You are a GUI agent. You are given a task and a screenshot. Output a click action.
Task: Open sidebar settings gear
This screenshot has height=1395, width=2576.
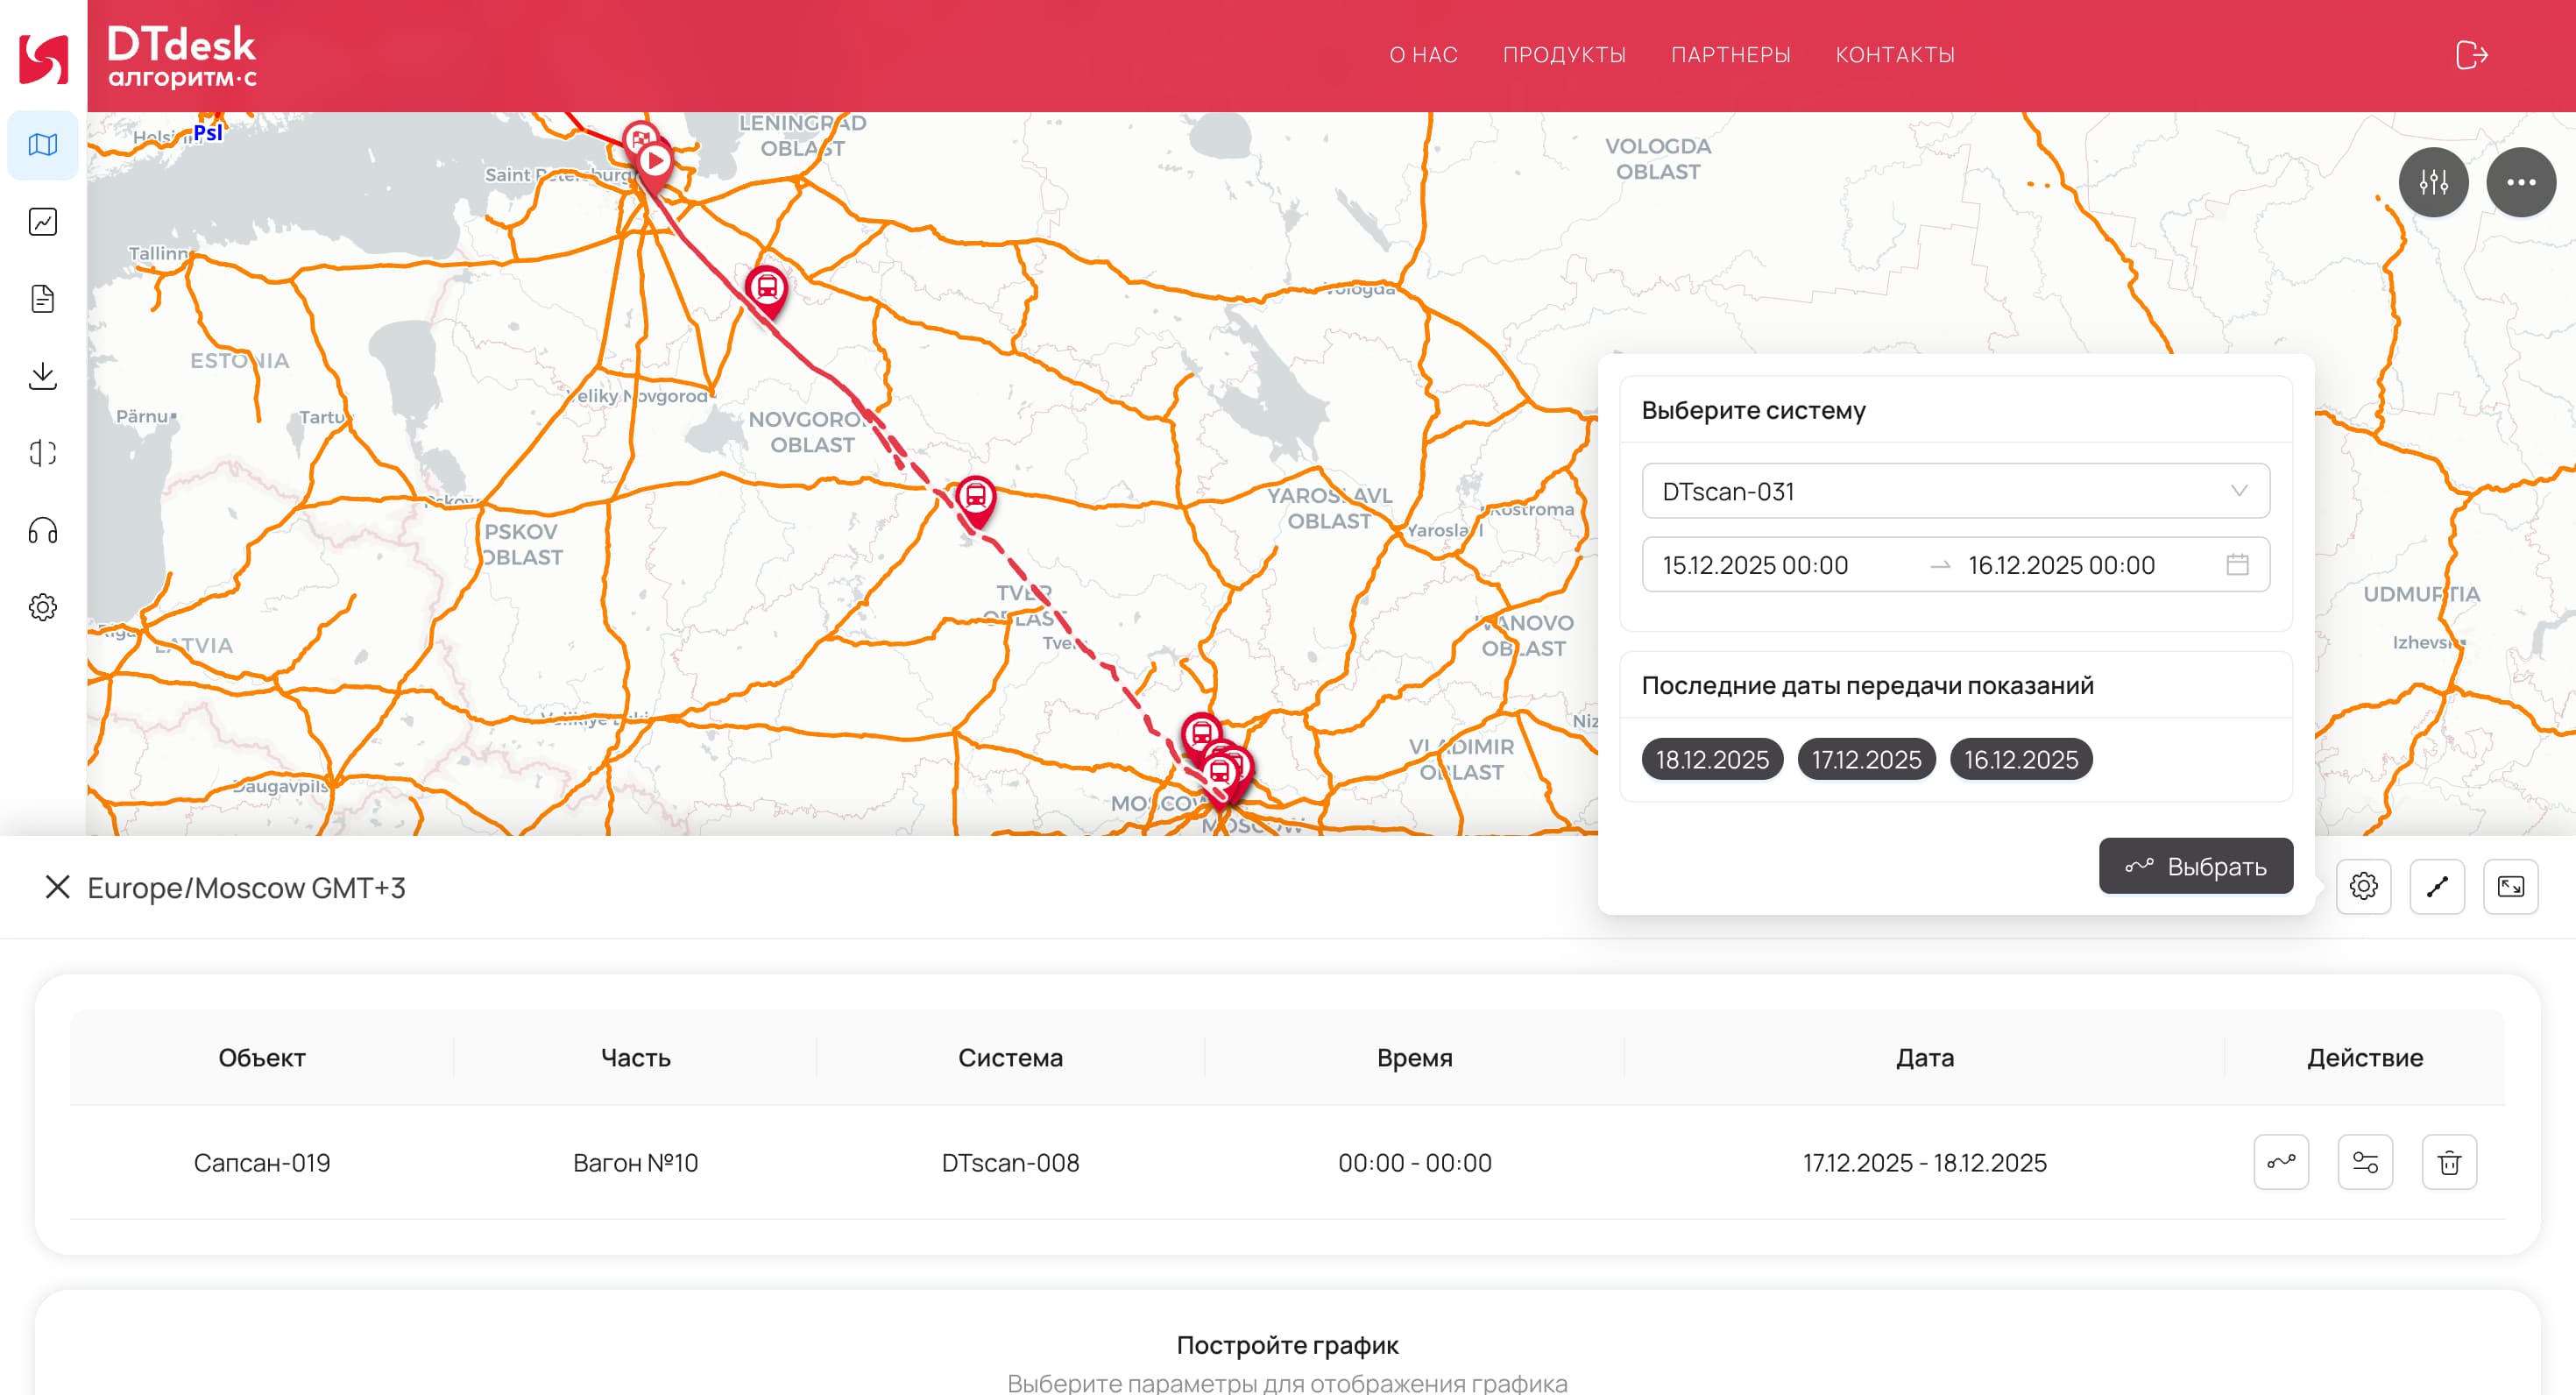coord(42,607)
